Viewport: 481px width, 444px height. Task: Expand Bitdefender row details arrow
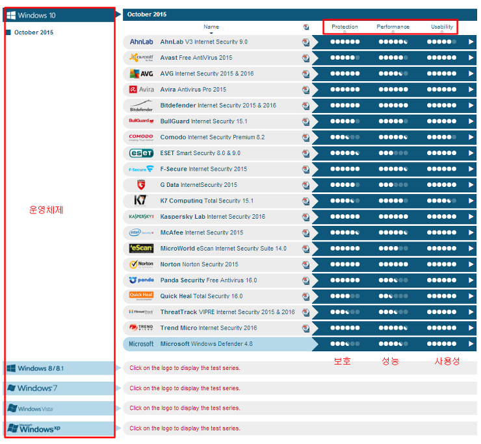[x=471, y=105]
